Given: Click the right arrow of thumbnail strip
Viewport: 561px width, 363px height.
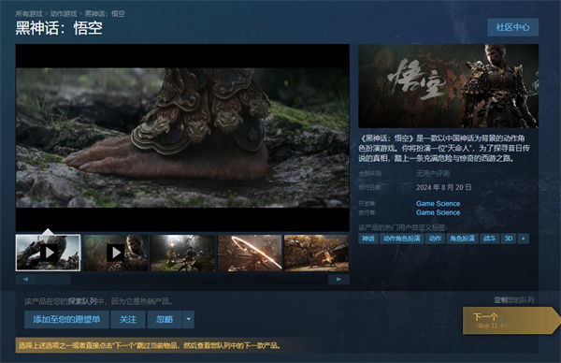Looking at the screenshot, I should pos(338,279).
